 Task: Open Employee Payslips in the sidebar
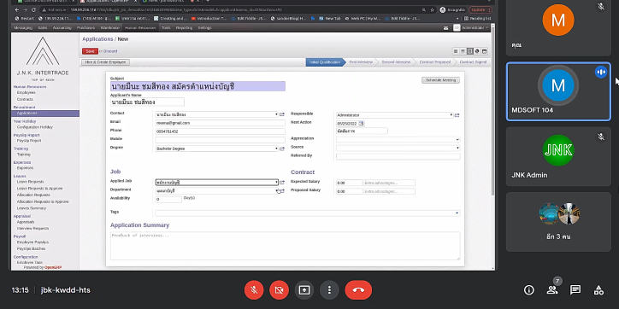click(32, 242)
